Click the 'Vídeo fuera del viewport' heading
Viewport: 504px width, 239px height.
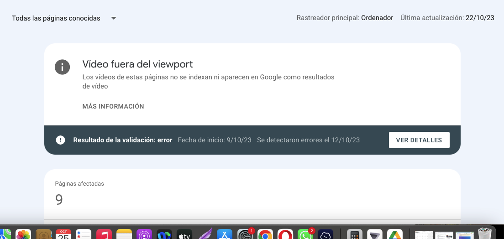point(137,64)
